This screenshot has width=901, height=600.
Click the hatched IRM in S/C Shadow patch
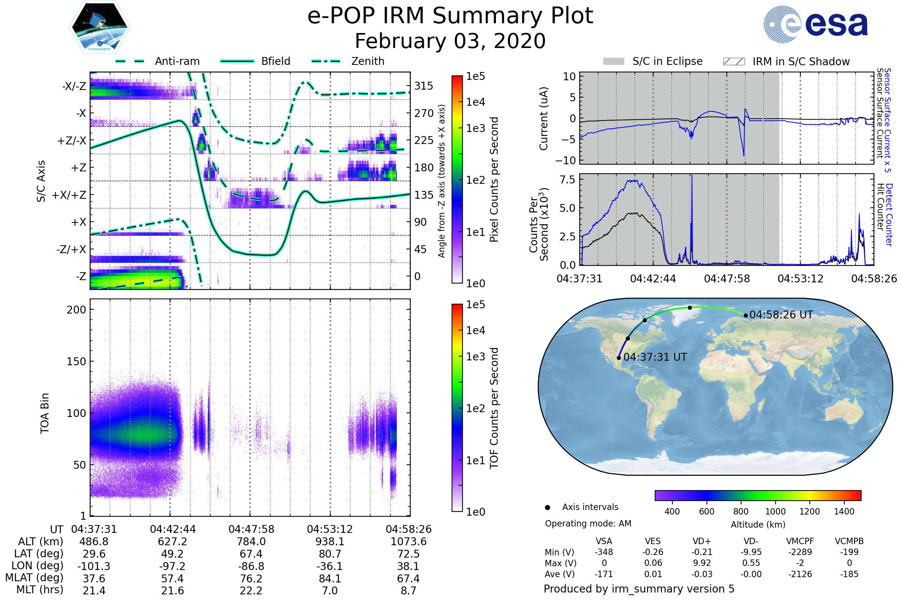click(x=734, y=61)
